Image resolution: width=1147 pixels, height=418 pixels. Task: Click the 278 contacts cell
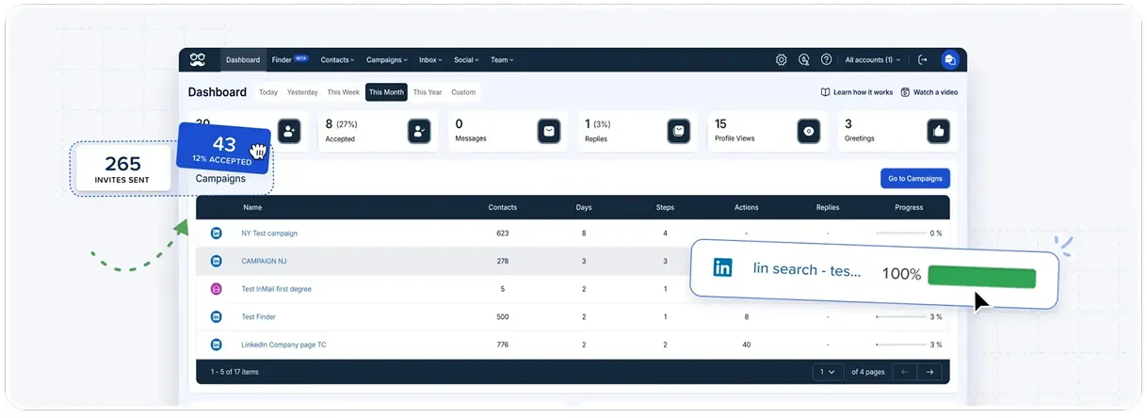click(503, 261)
